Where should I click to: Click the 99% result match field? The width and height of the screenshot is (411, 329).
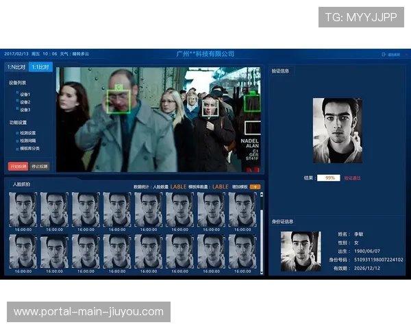[x=328, y=178]
